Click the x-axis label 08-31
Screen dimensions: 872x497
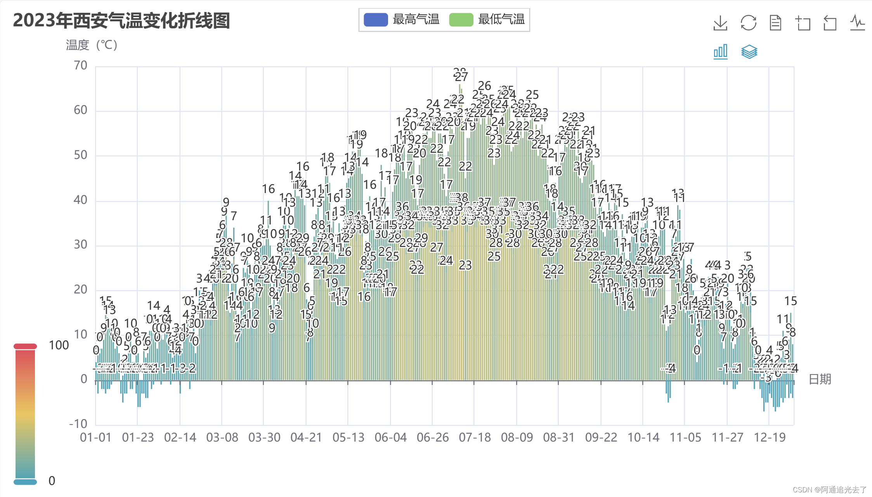coord(559,437)
